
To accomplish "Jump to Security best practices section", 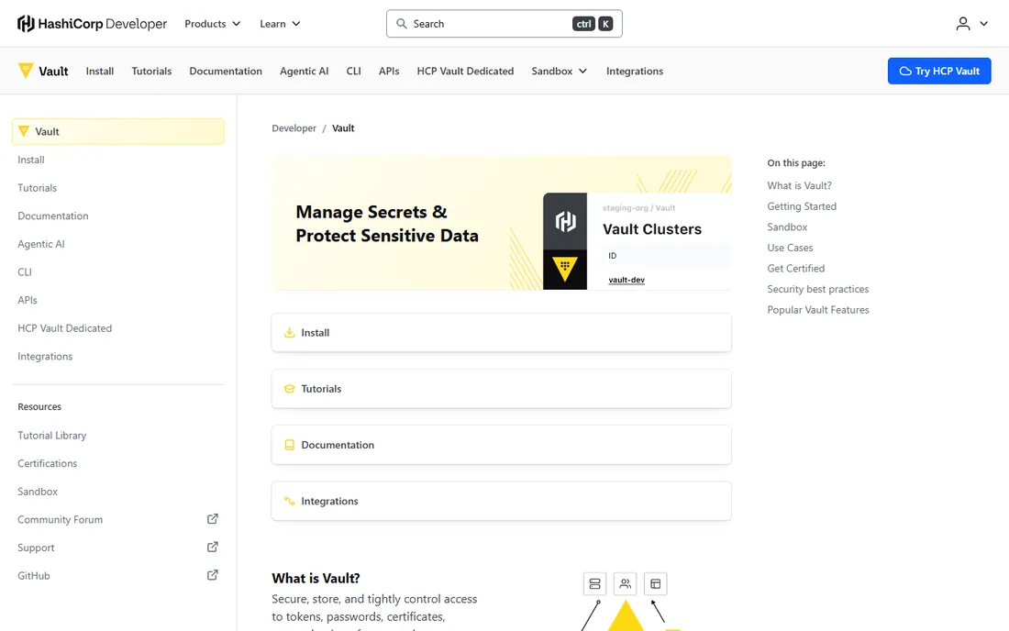I will [818, 289].
